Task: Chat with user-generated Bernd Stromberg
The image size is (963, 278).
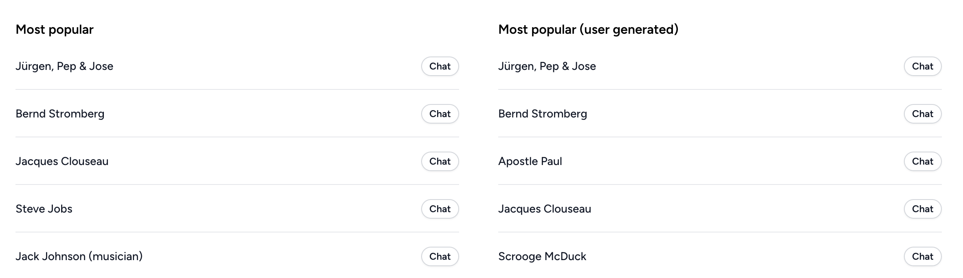Action: click(x=923, y=114)
